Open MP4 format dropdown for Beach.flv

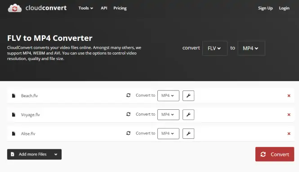tap(168, 95)
